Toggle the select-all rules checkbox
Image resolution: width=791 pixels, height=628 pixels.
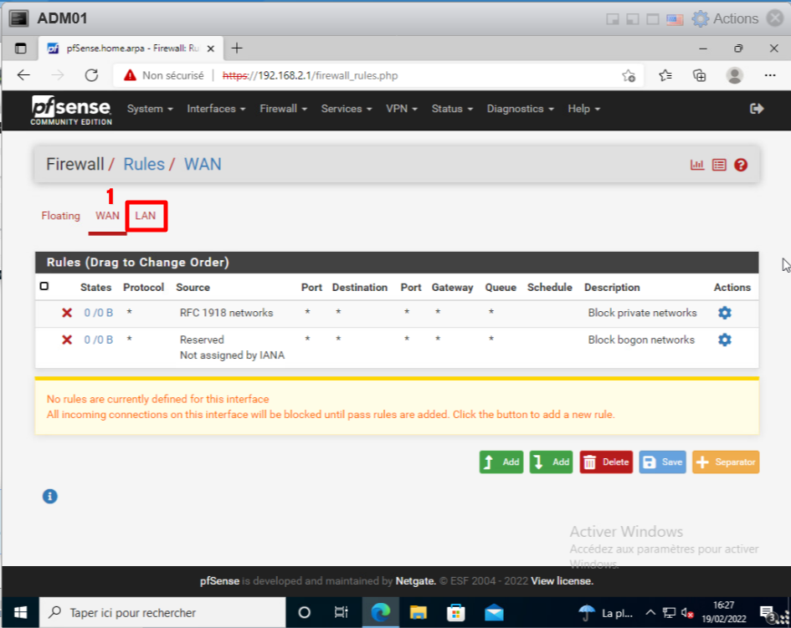click(44, 286)
